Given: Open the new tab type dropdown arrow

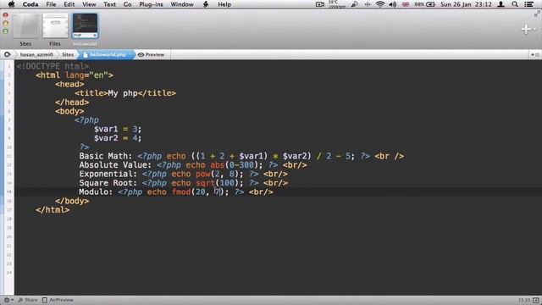Looking at the screenshot, I should coord(534,30).
